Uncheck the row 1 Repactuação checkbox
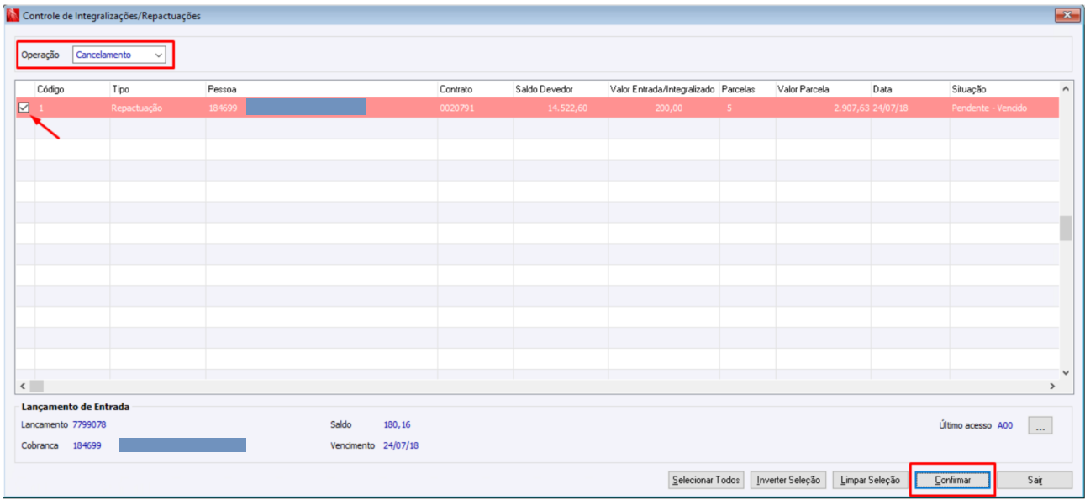This screenshot has width=1085, height=500. coord(24,108)
